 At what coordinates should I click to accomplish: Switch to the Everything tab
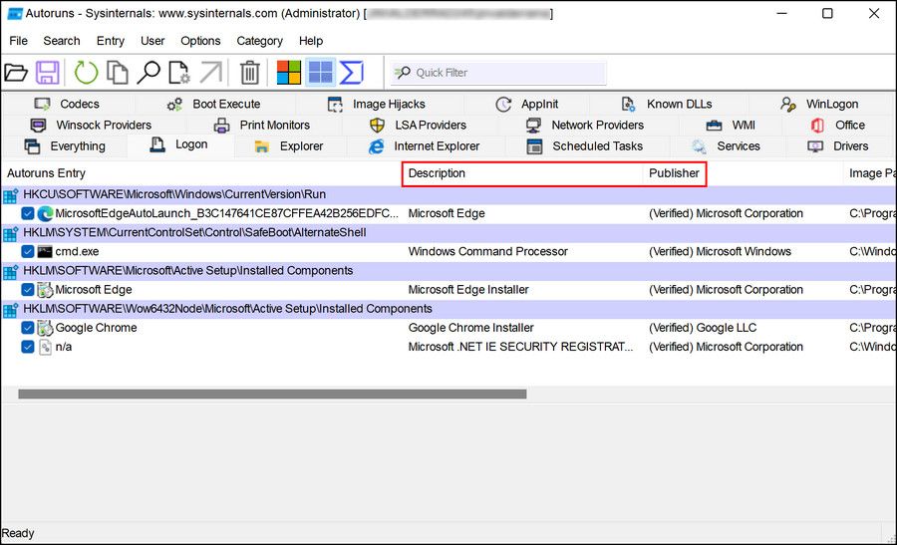pyautogui.click(x=65, y=145)
